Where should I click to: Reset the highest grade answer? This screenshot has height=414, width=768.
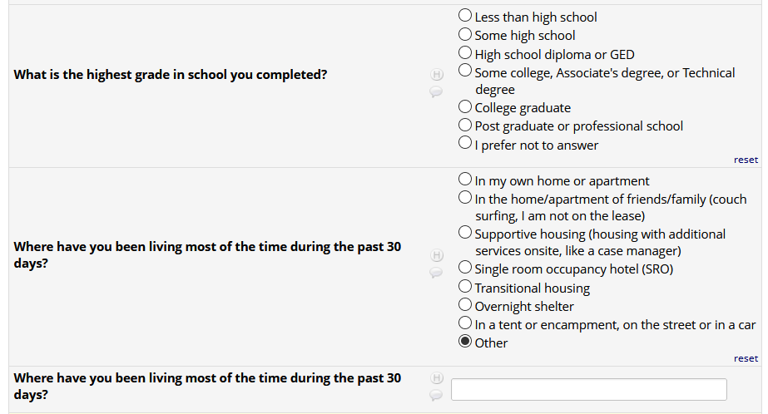[x=746, y=160]
